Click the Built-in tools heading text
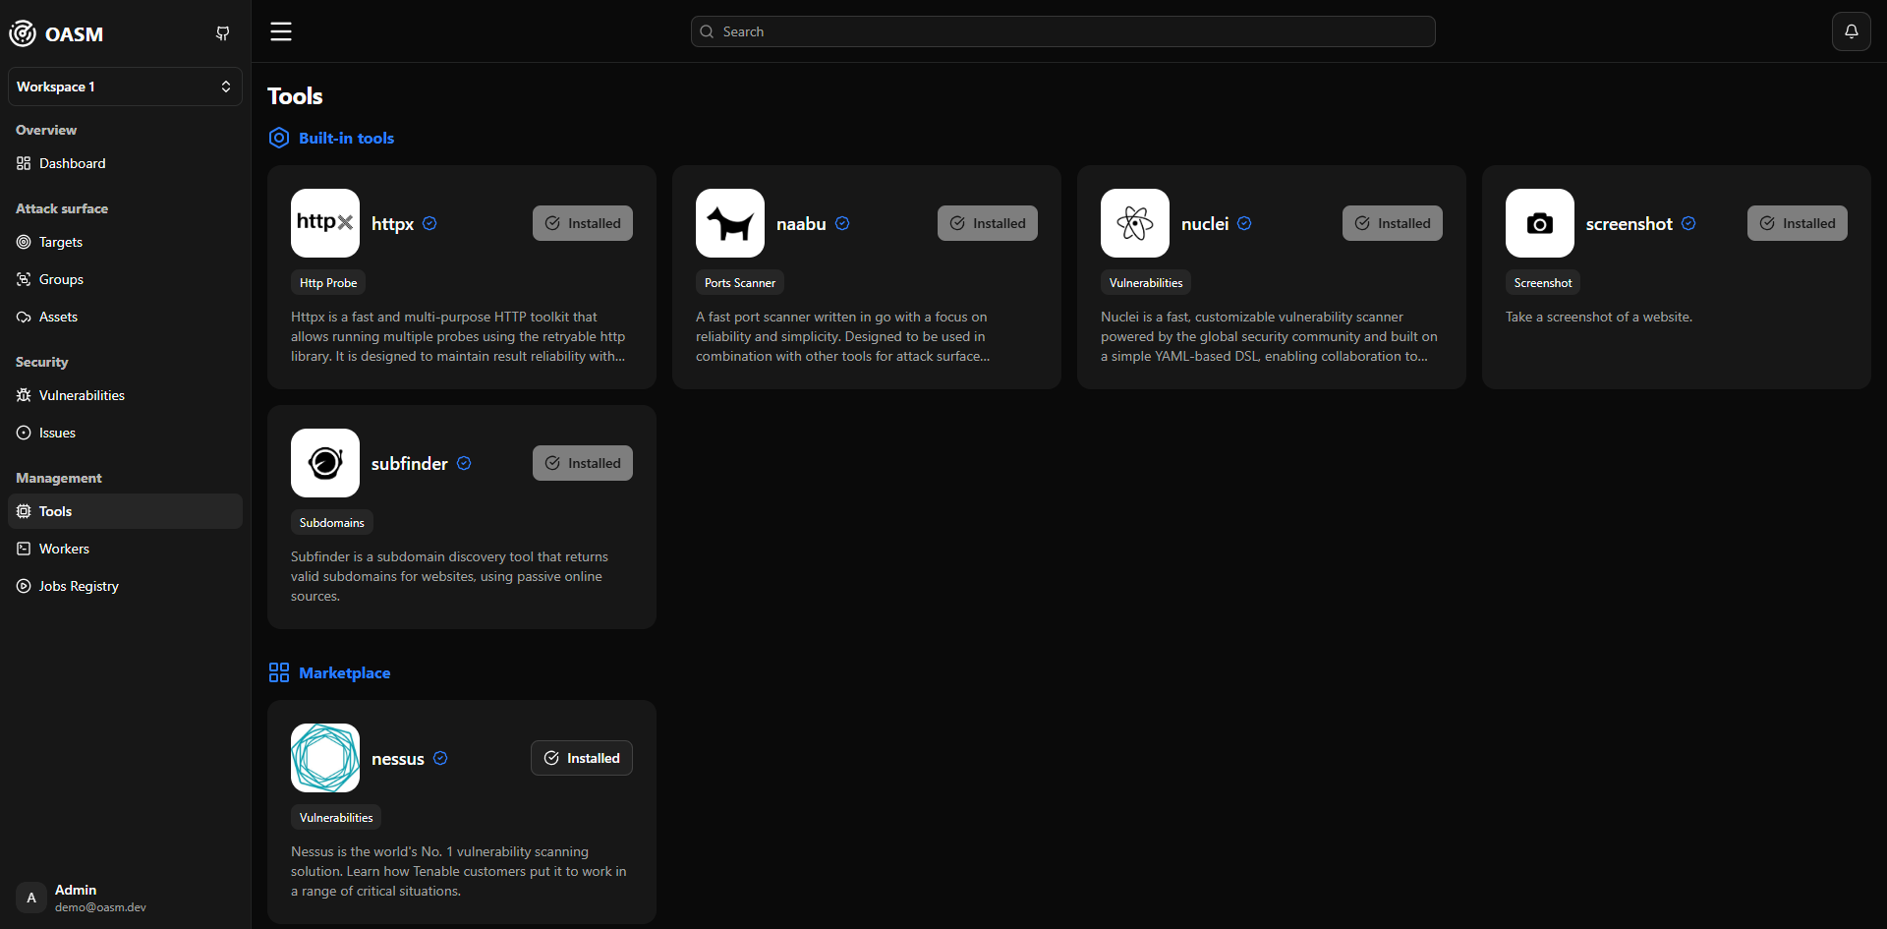 (346, 138)
